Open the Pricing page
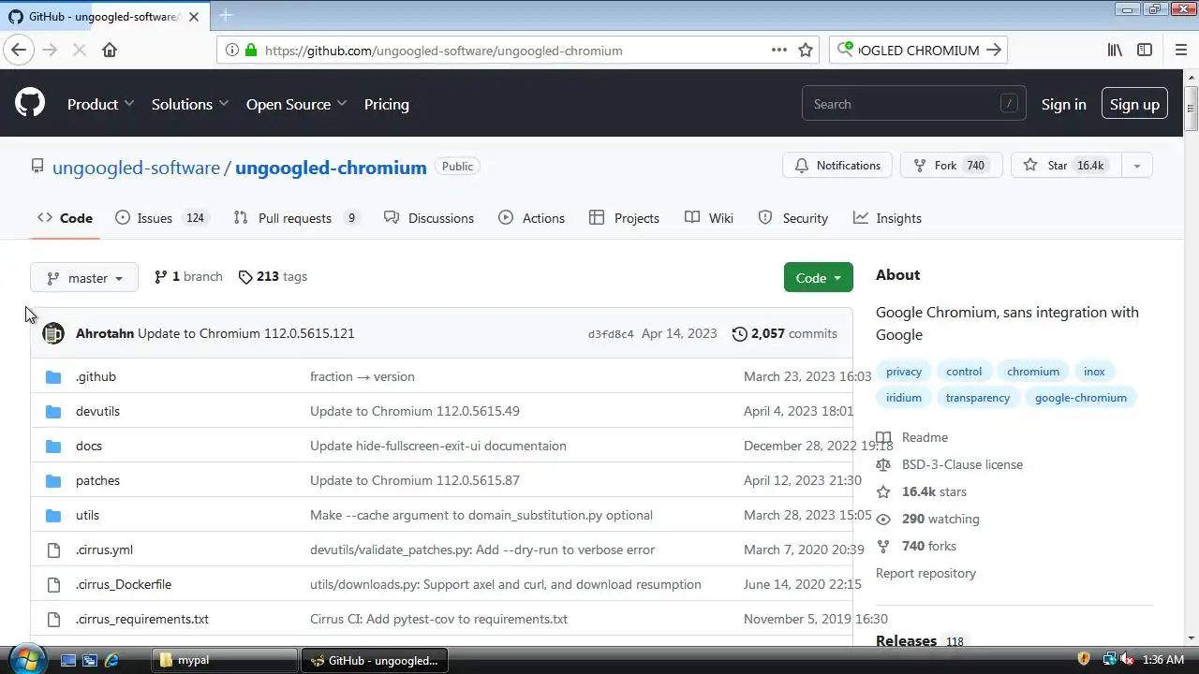This screenshot has height=674, width=1199. 387,104
